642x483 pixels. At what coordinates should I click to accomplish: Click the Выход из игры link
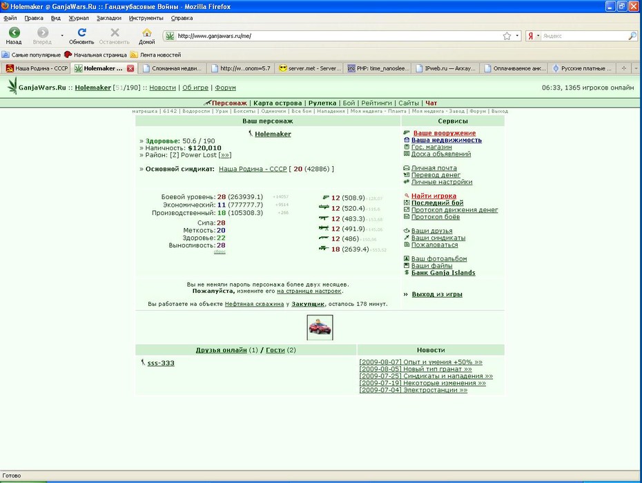click(x=437, y=294)
